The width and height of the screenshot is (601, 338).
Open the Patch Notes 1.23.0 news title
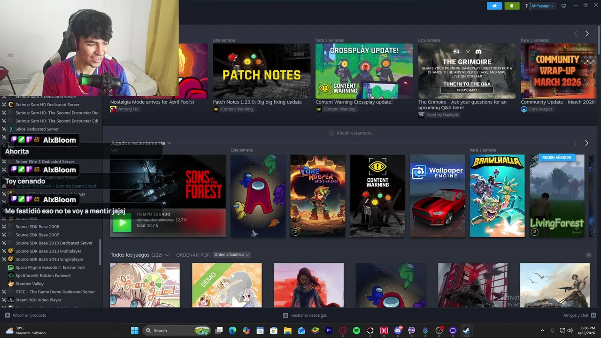257,102
